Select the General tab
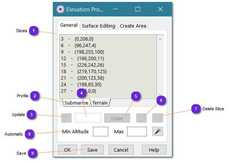This screenshot has width=230, height=162. coord(69,26)
